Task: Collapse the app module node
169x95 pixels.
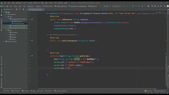Action: (4, 12)
